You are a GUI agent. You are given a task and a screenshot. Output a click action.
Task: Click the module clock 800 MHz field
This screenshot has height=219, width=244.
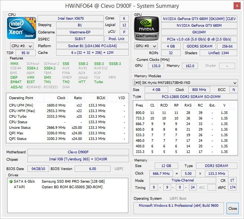(199, 89)
